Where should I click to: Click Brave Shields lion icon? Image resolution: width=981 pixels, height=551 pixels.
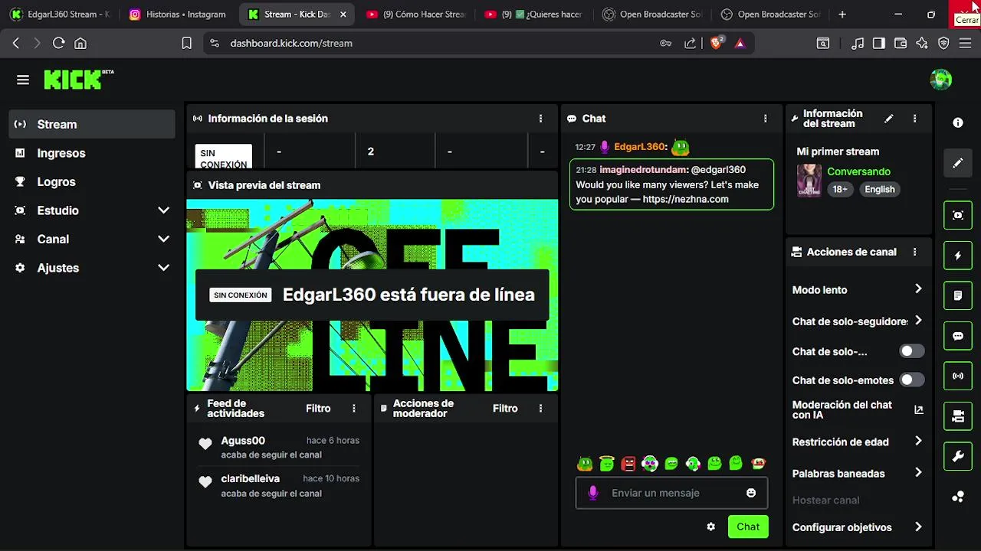coord(717,44)
